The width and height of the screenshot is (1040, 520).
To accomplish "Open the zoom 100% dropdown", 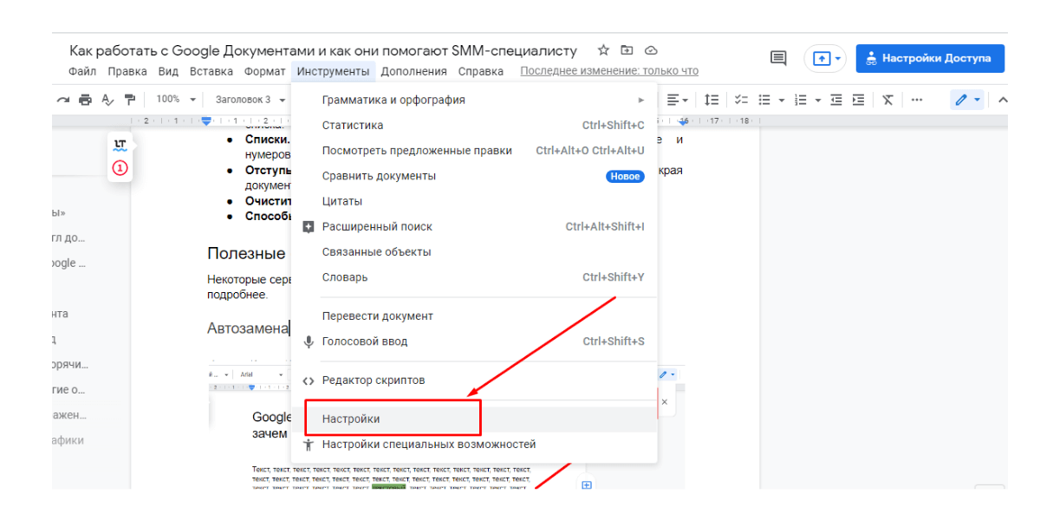I will pyautogui.click(x=176, y=100).
